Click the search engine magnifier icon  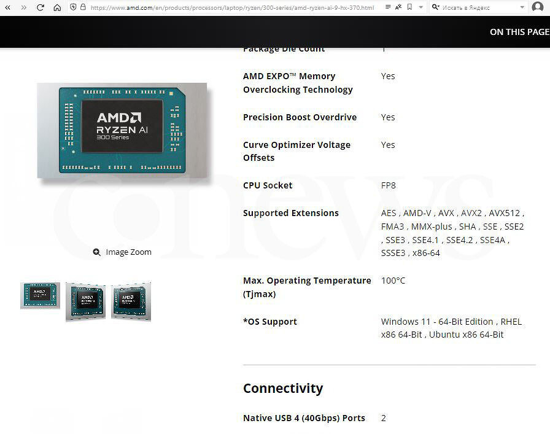(x=435, y=7)
